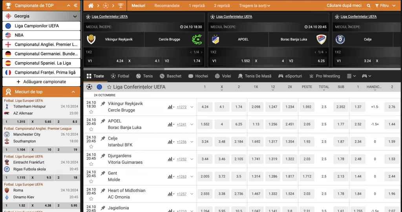Collapse the Meciuri de top panel
Image resolution: width=402 pixels, height=212 pixels.
point(73,92)
